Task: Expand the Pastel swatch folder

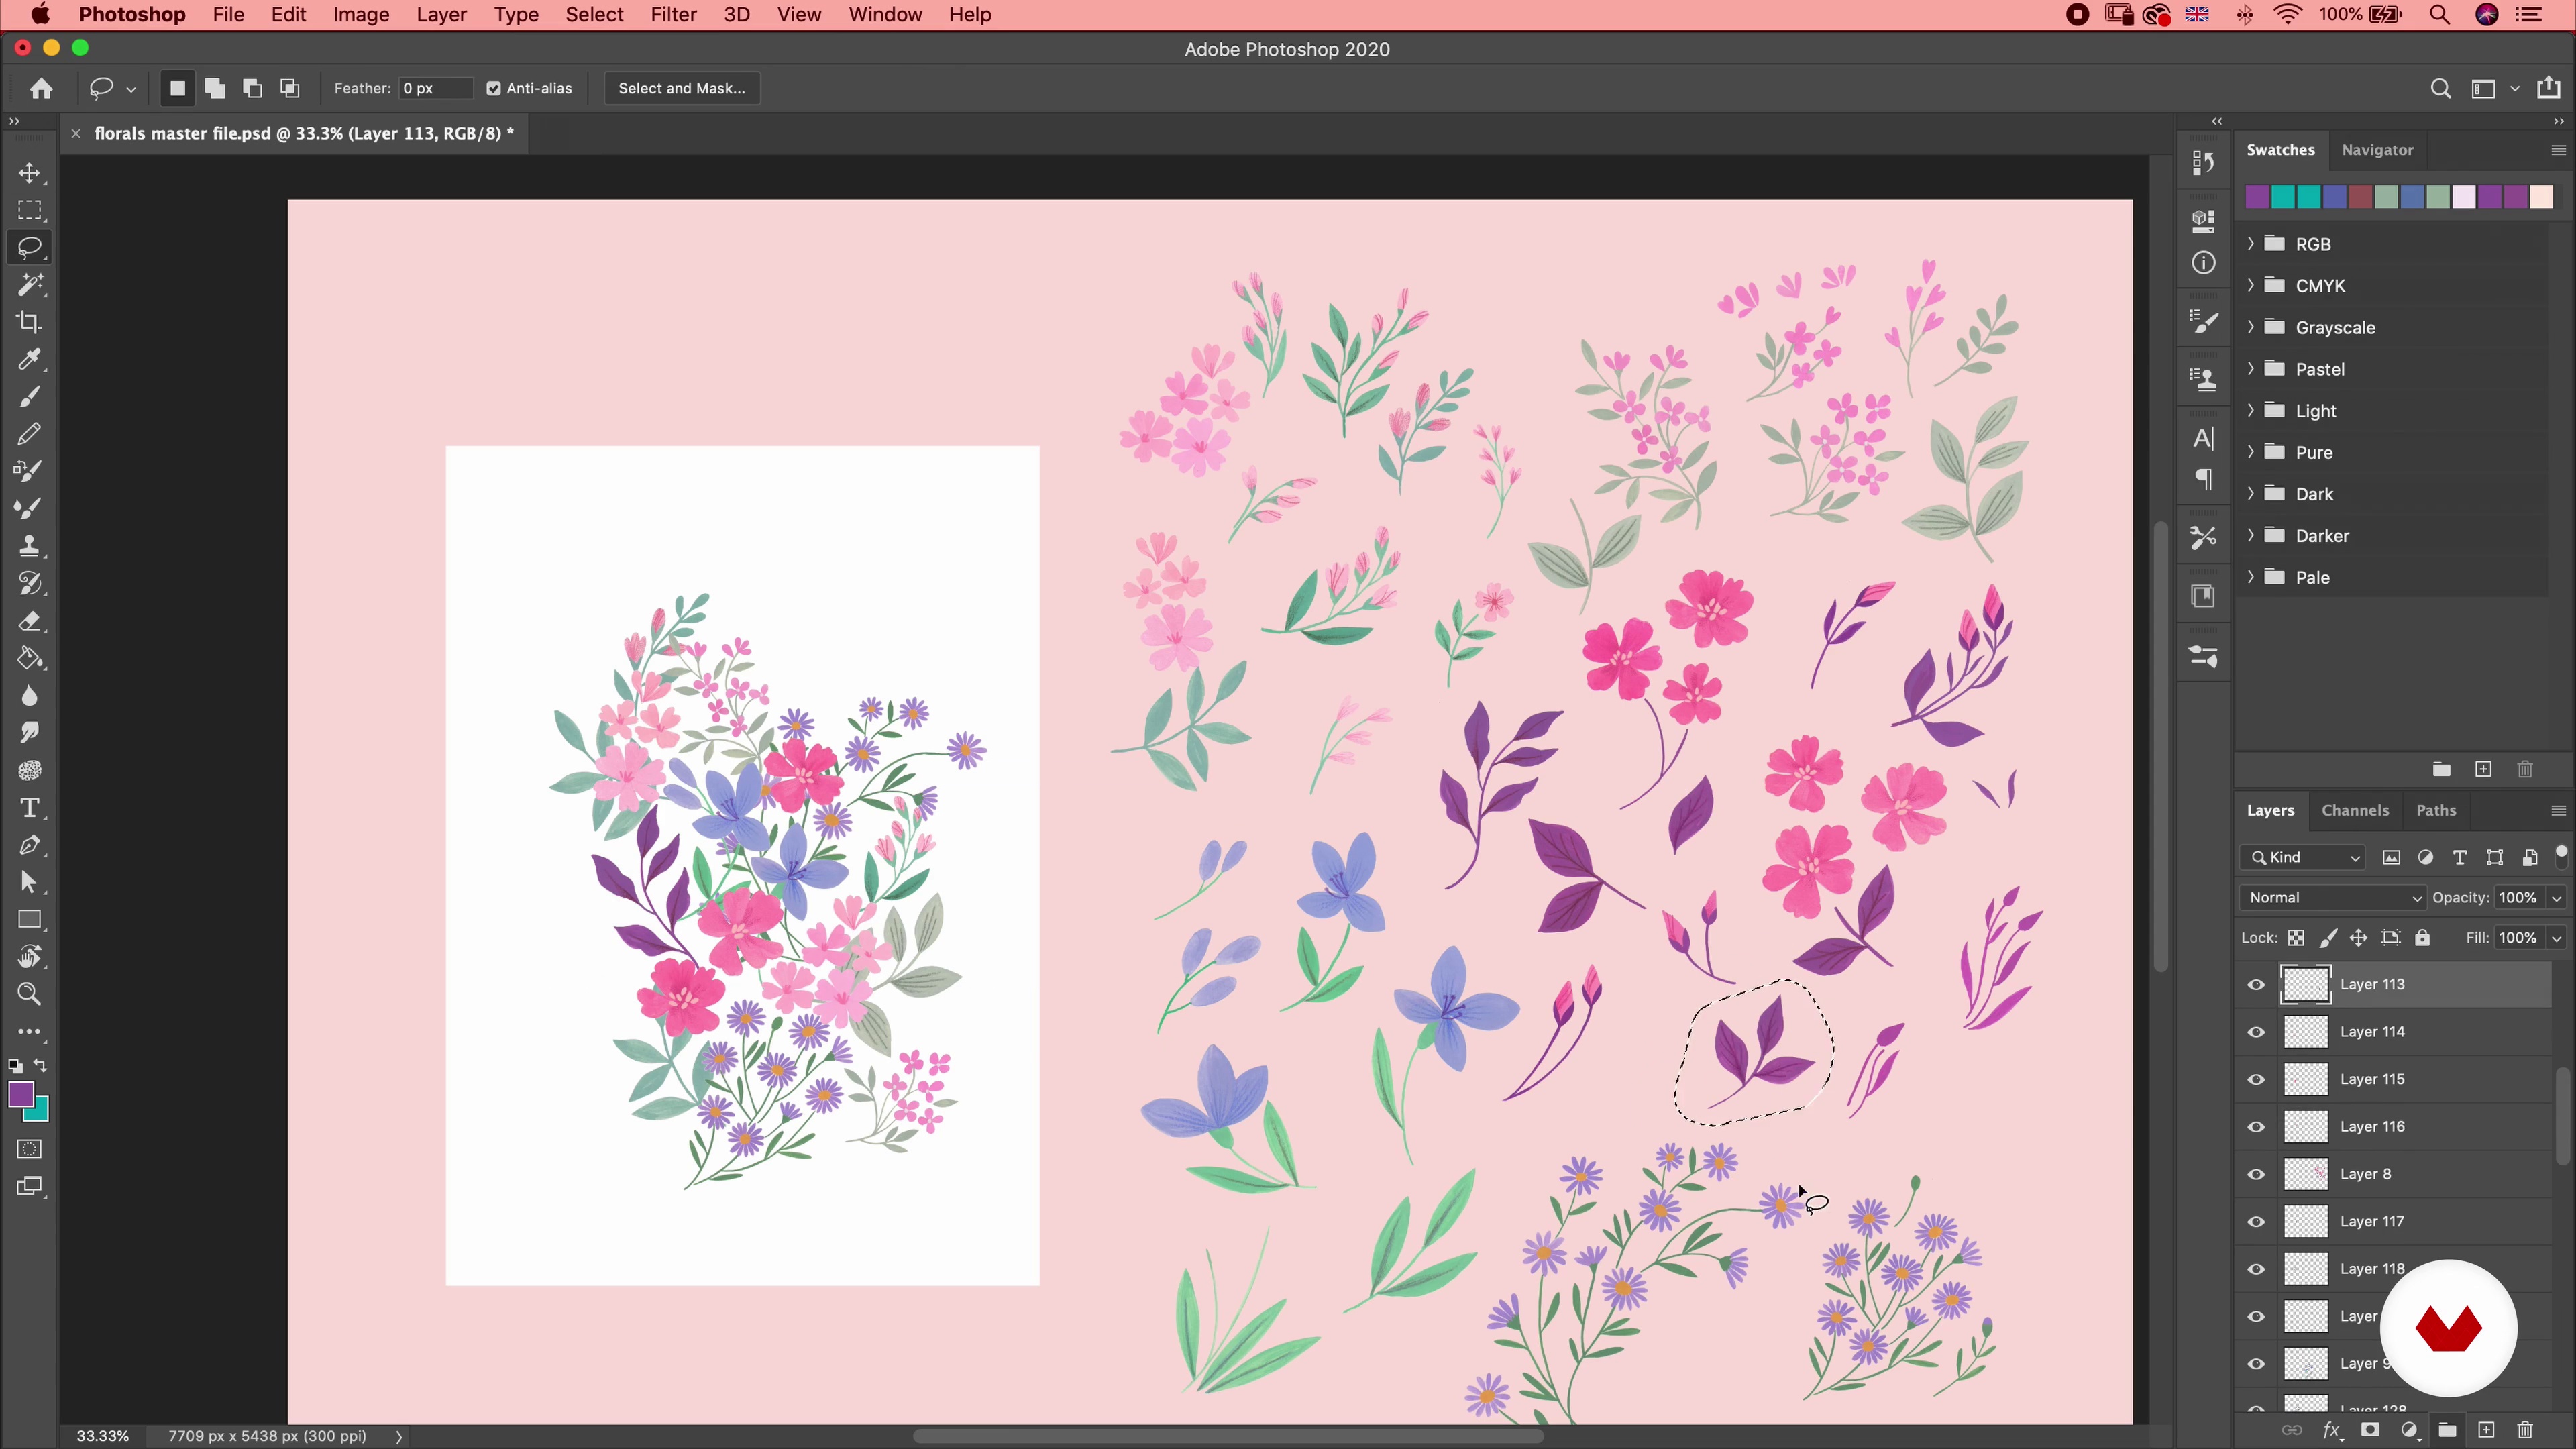Action: pos(2251,369)
